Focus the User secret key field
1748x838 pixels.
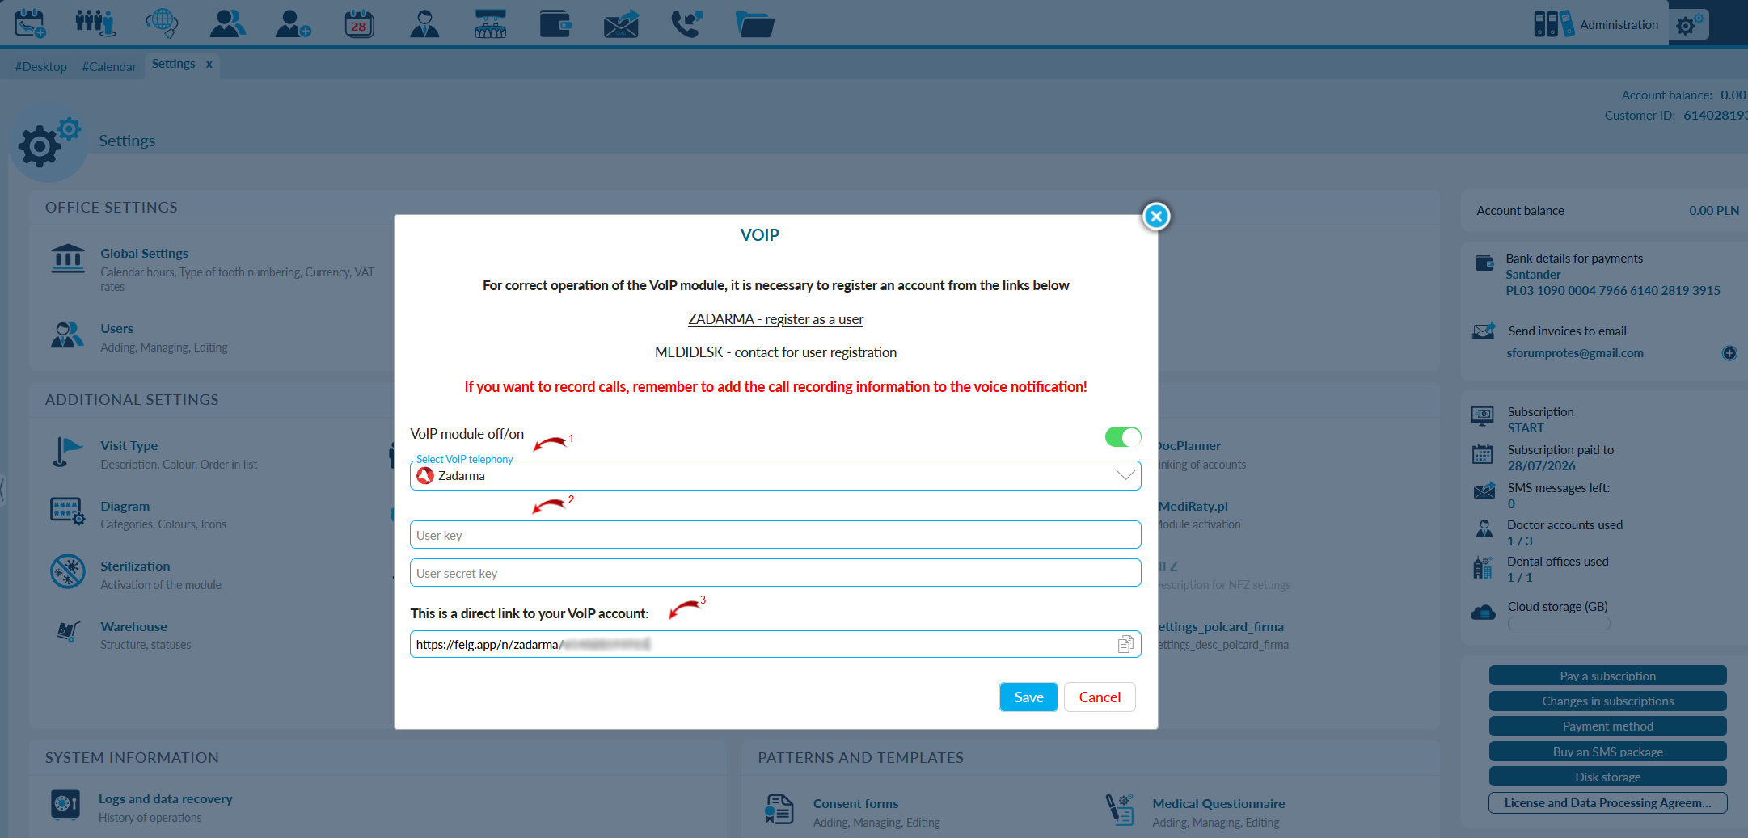pyautogui.click(x=775, y=573)
